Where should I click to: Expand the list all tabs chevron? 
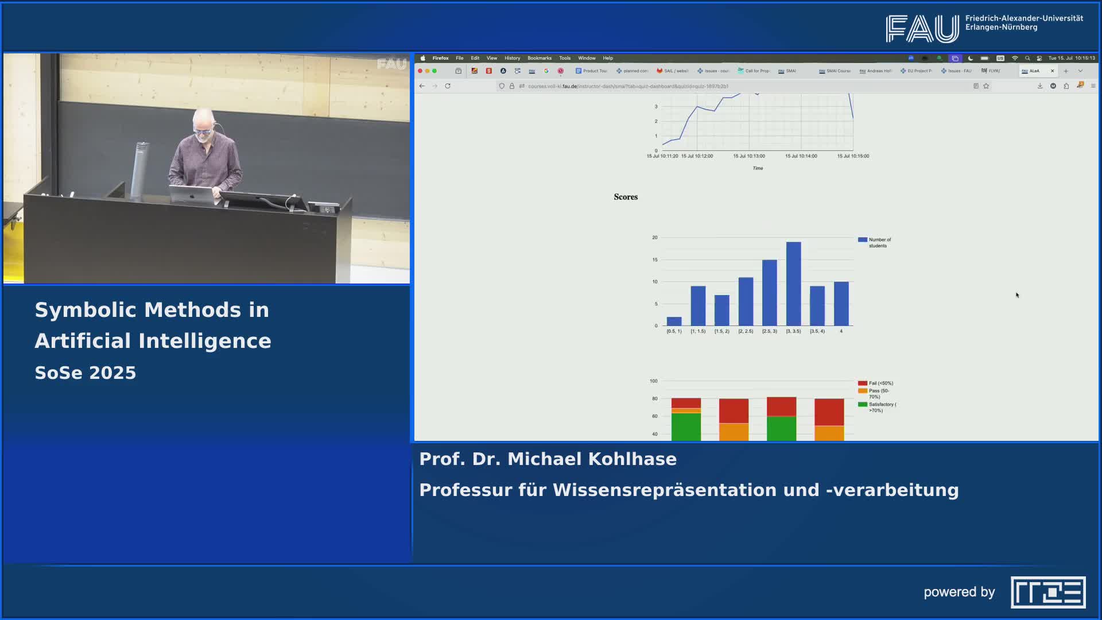pyautogui.click(x=1080, y=71)
